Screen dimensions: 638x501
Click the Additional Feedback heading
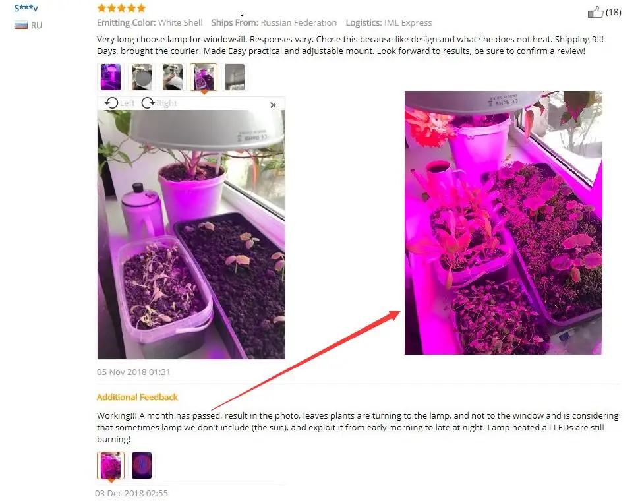coord(137,397)
